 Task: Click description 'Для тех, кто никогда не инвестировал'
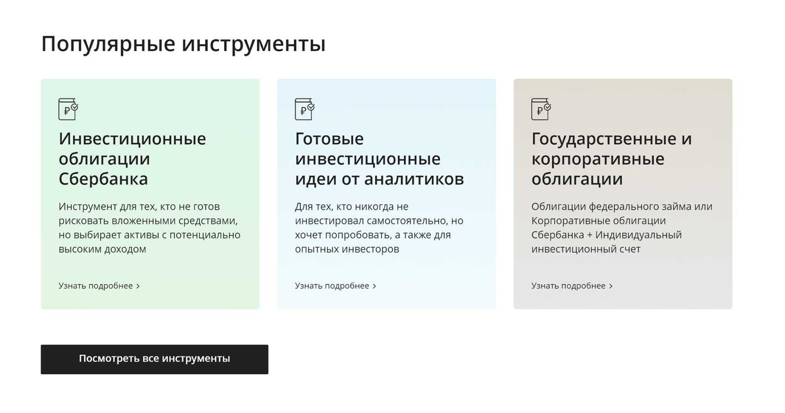click(x=379, y=228)
